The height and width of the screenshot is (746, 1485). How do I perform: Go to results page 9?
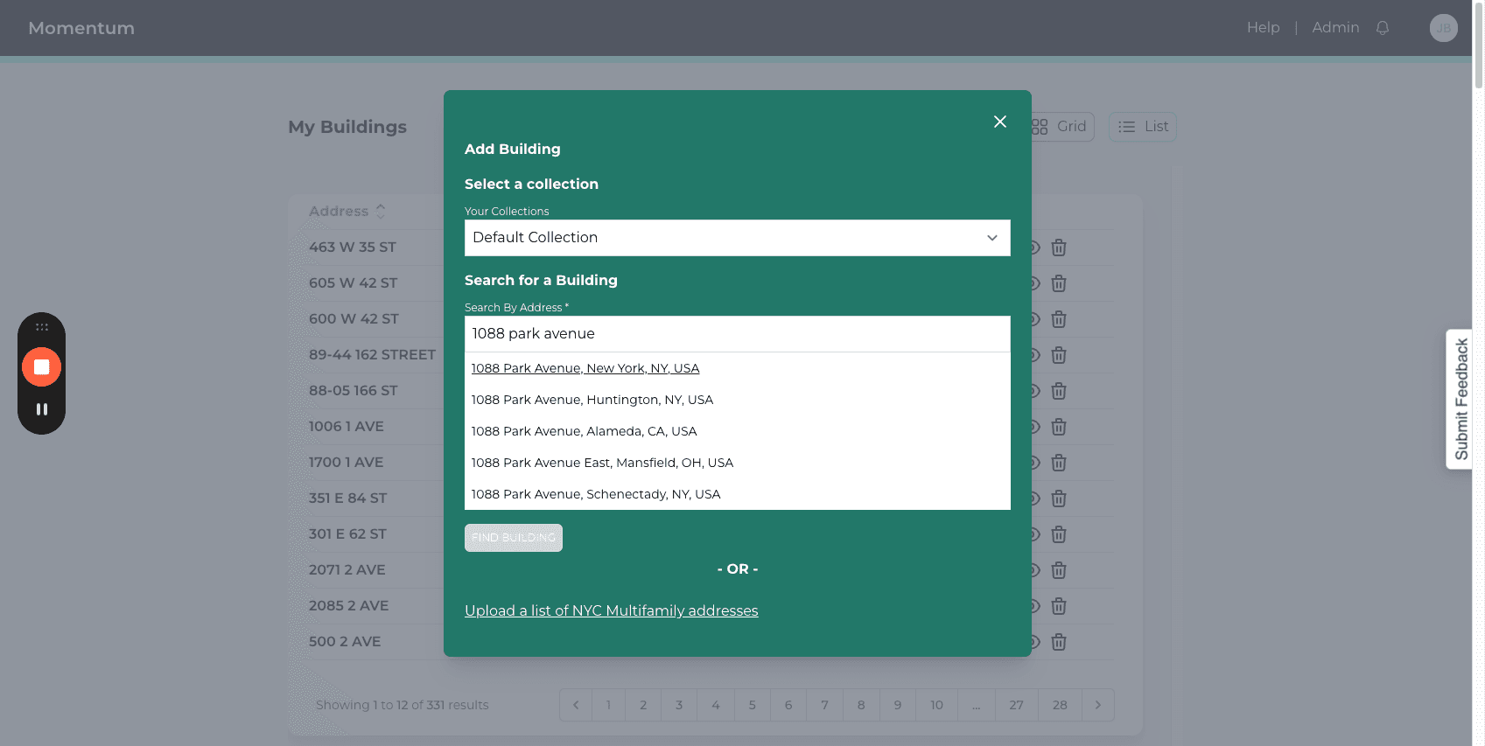898,705
